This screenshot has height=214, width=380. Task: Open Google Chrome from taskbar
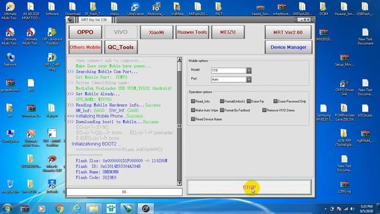[x=59, y=209]
